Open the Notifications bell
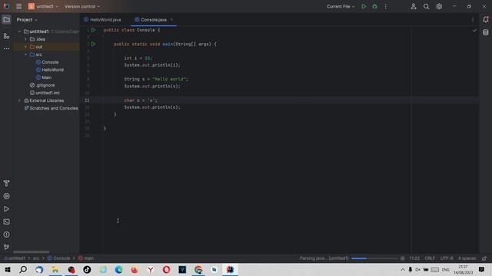 point(485,19)
